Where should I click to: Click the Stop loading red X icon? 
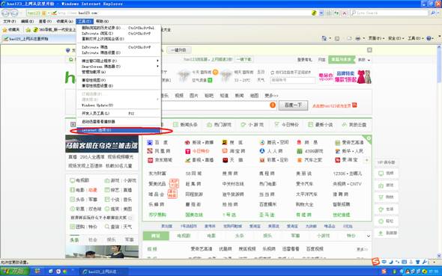344,13
